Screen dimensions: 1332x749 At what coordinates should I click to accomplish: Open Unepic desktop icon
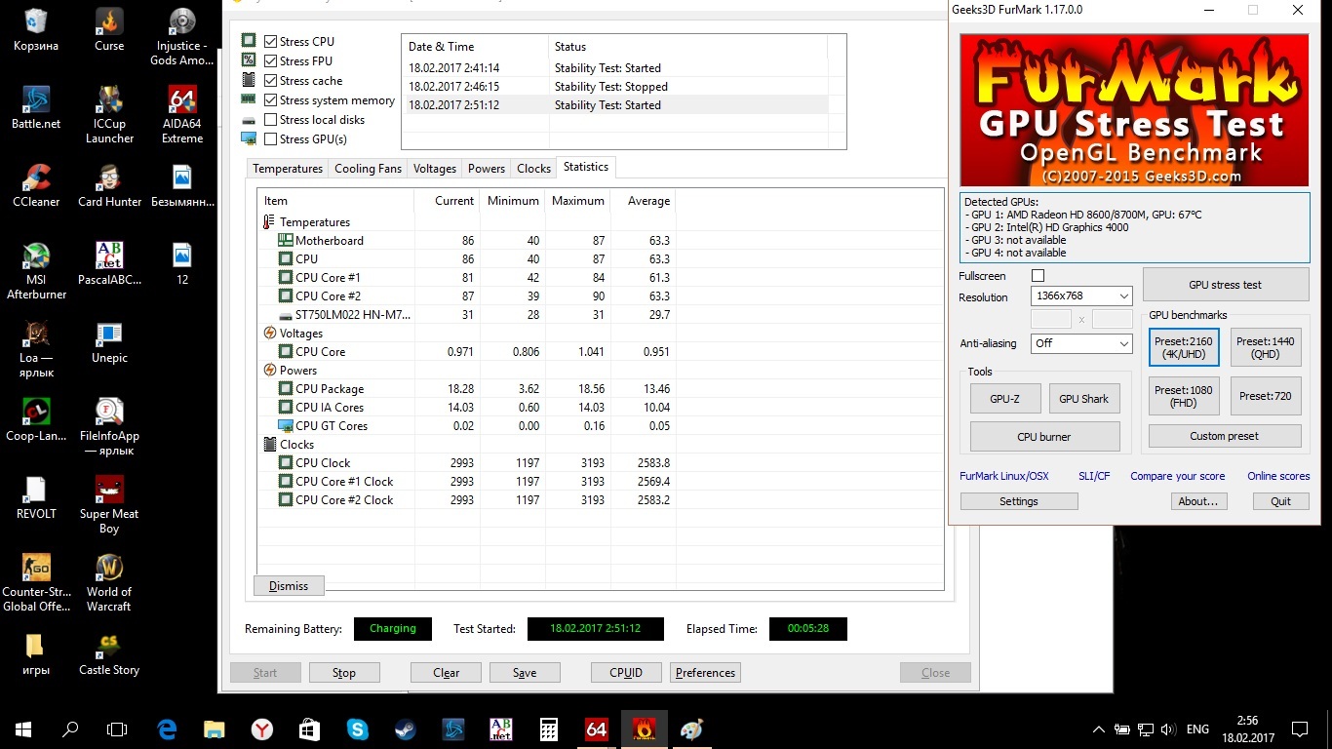(109, 341)
